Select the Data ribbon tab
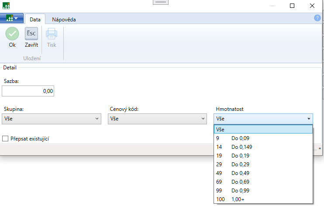The width and height of the screenshot is (324, 209). 35,19
